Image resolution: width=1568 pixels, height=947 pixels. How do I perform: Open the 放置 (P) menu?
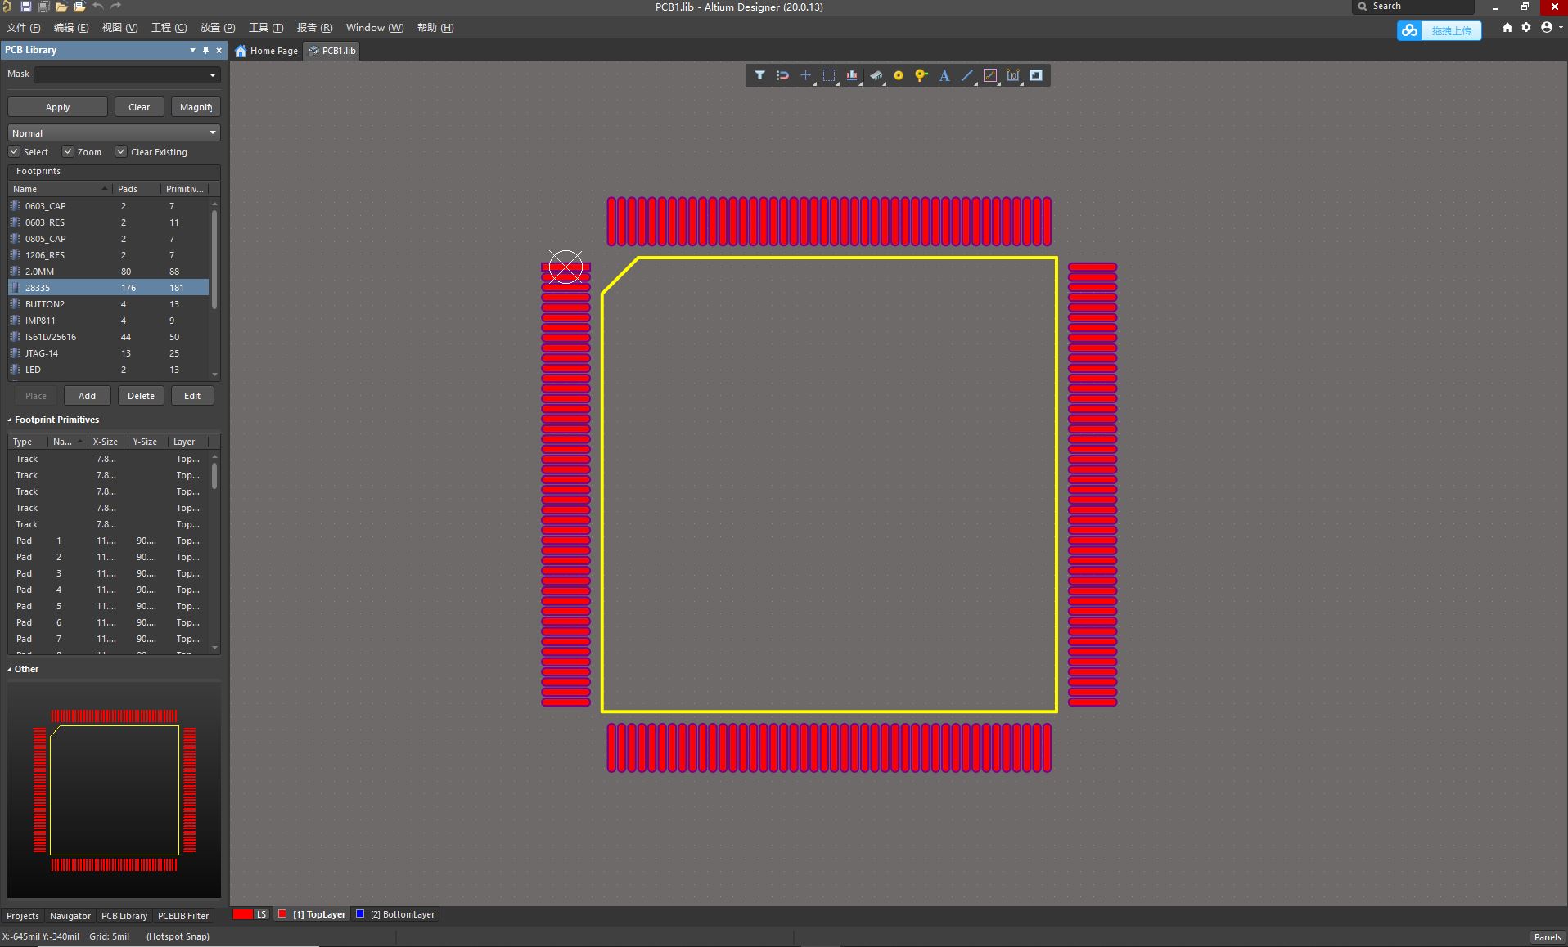218,28
